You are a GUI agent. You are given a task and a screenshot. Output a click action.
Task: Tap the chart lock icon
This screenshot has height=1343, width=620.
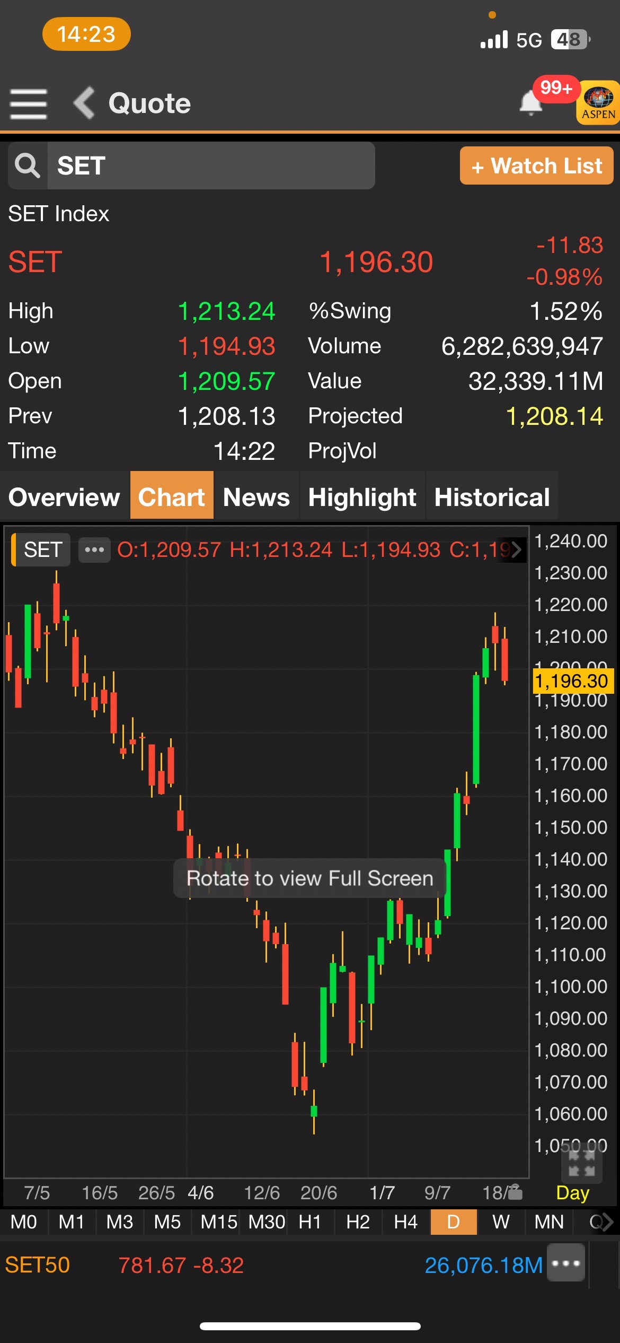click(515, 1192)
